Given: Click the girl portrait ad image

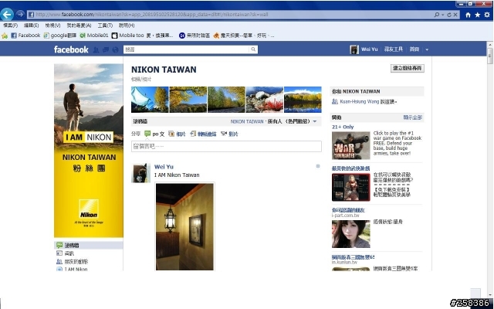Looking at the screenshot, I should coord(350,234).
